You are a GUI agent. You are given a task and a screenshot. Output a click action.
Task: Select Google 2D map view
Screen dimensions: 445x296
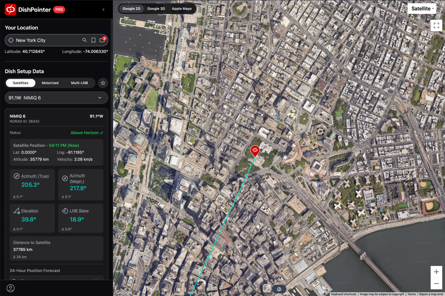[x=132, y=9]
